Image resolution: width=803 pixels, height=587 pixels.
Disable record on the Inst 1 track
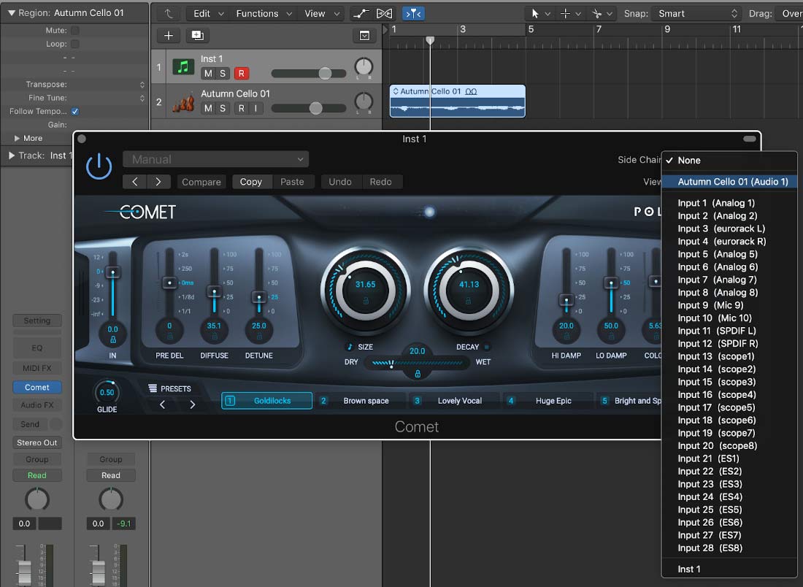pyautogui.click(x=241, y=73)
